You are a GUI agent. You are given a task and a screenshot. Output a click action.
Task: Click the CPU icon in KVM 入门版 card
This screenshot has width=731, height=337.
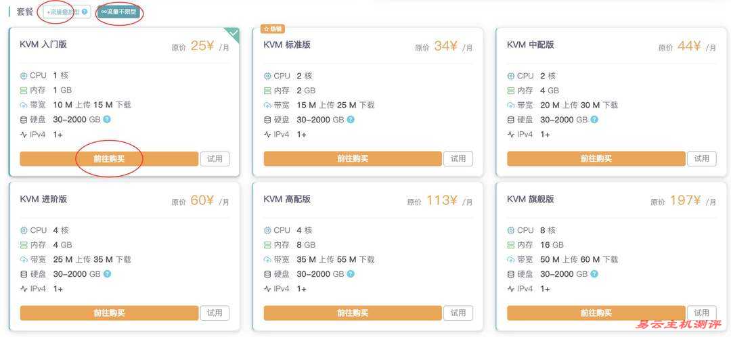click(x=24, y=76)
